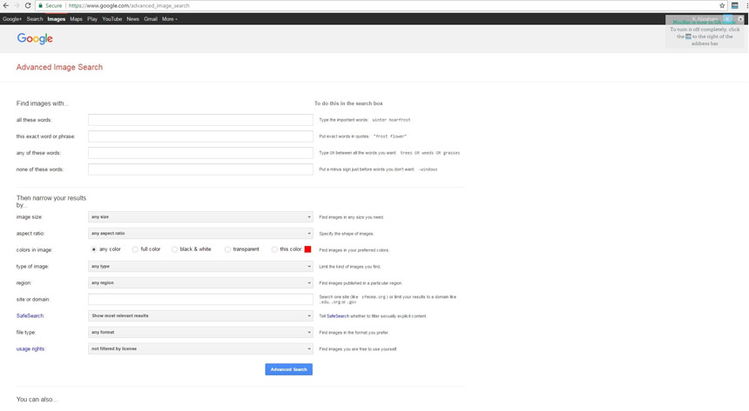This screenshot has height=411, width=749.
Task: Select the 'transparent' radio button
Action: pyautogui.click(x=227, y=249)
